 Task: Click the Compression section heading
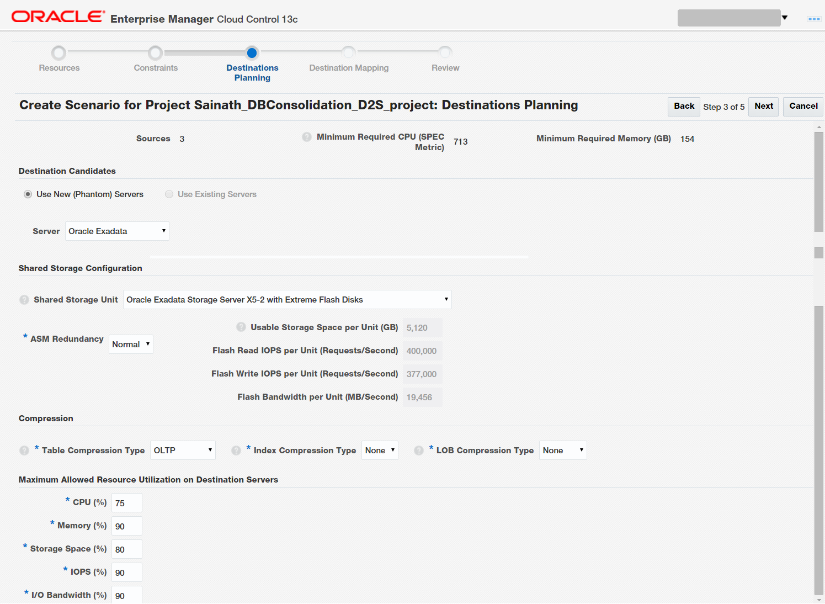46,418
